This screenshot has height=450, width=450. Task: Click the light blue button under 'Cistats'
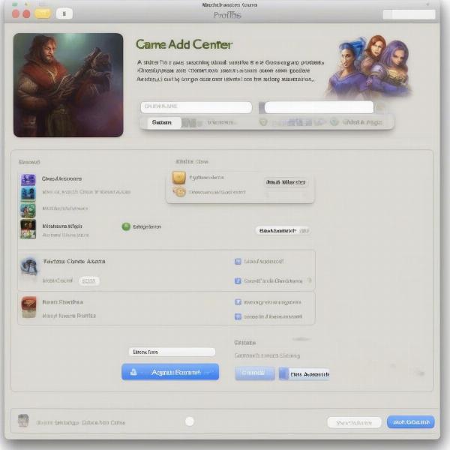tap(254, 373)
